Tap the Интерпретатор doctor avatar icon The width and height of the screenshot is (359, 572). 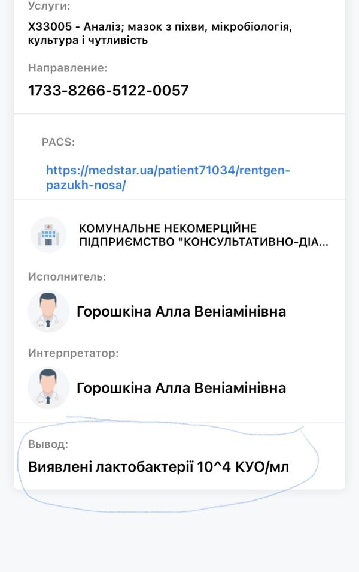click(x=48, y=388)
